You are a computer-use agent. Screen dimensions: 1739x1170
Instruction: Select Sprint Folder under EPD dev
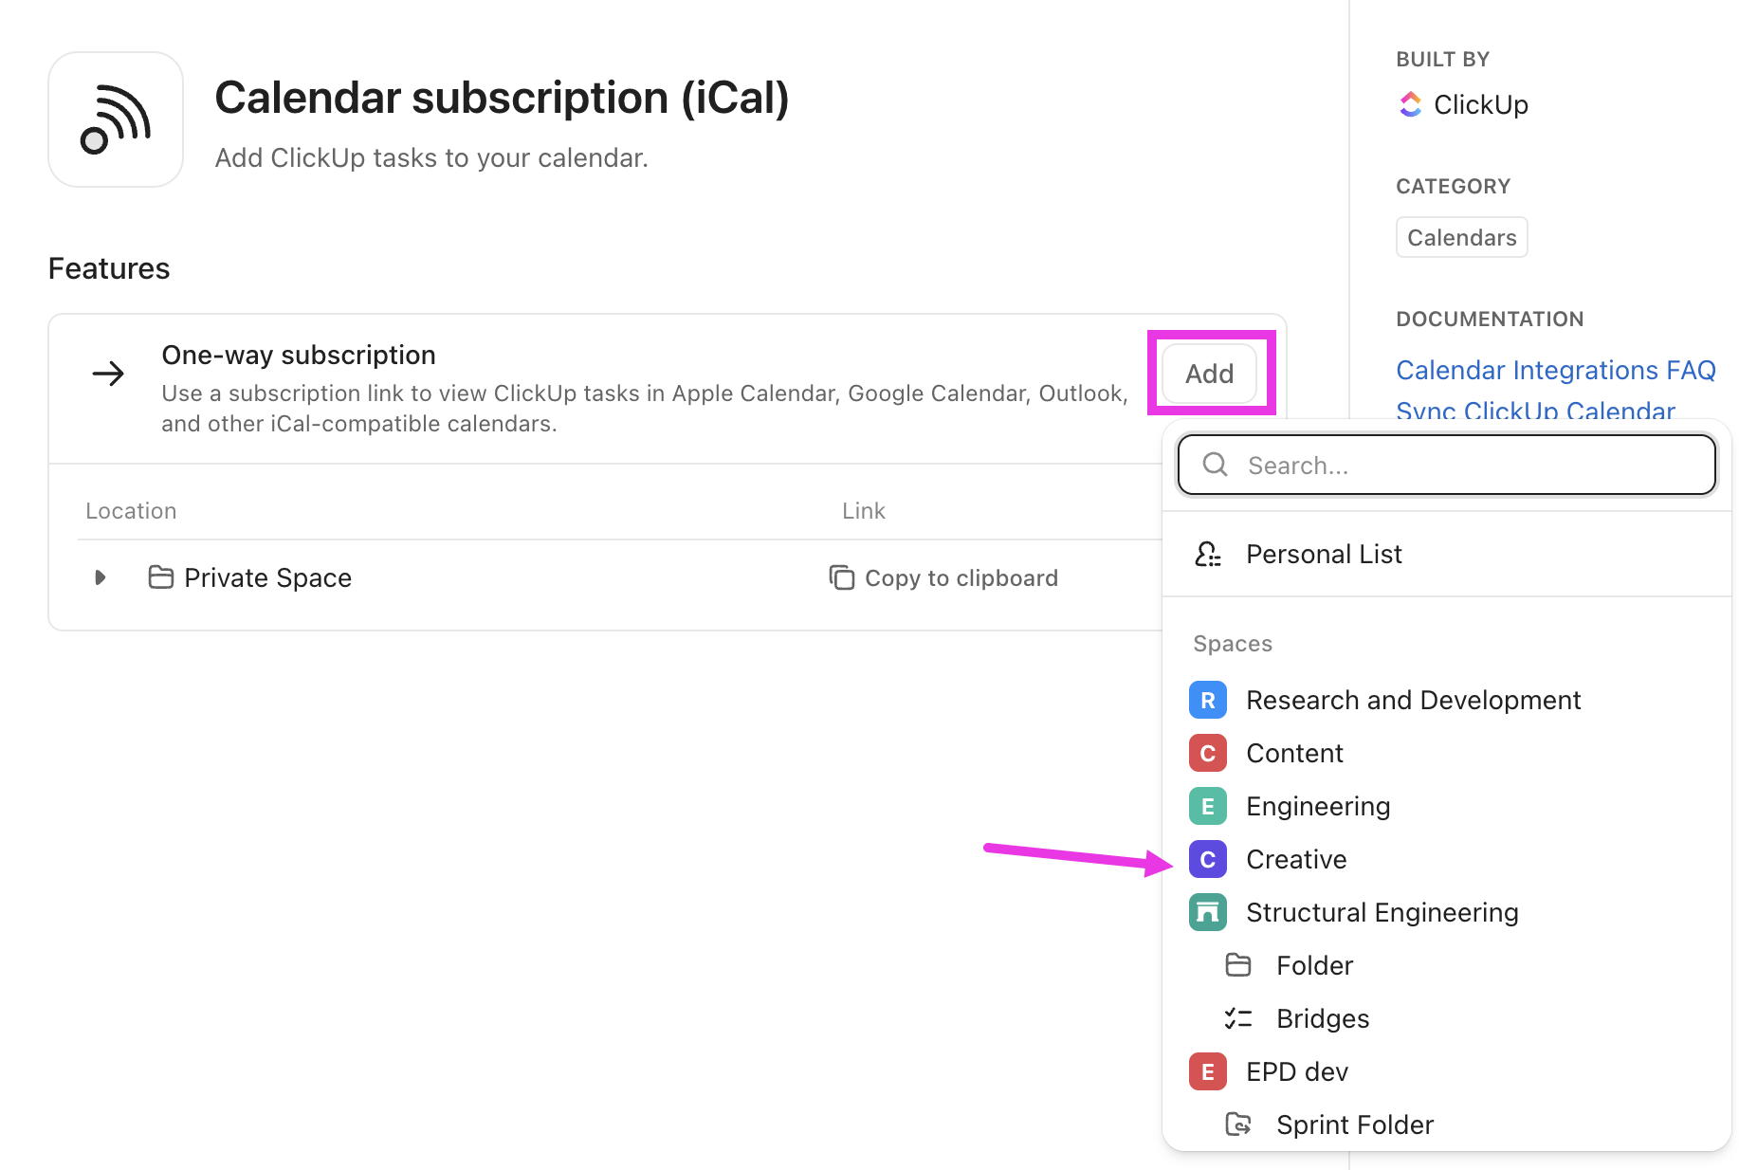click(x=1355, y=1124)
